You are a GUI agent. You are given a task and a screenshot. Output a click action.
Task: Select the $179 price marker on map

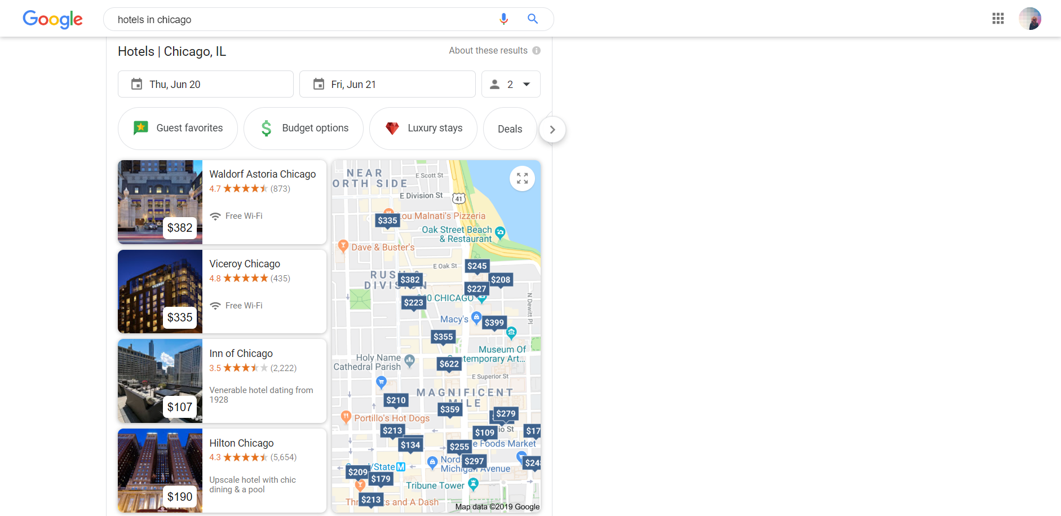[x=381, y=479]
